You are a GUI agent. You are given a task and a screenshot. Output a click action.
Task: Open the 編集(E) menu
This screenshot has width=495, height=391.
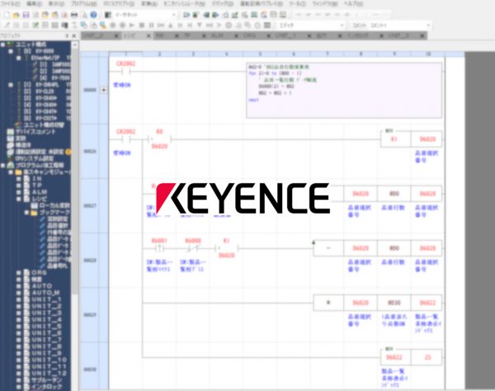[34, 4]
